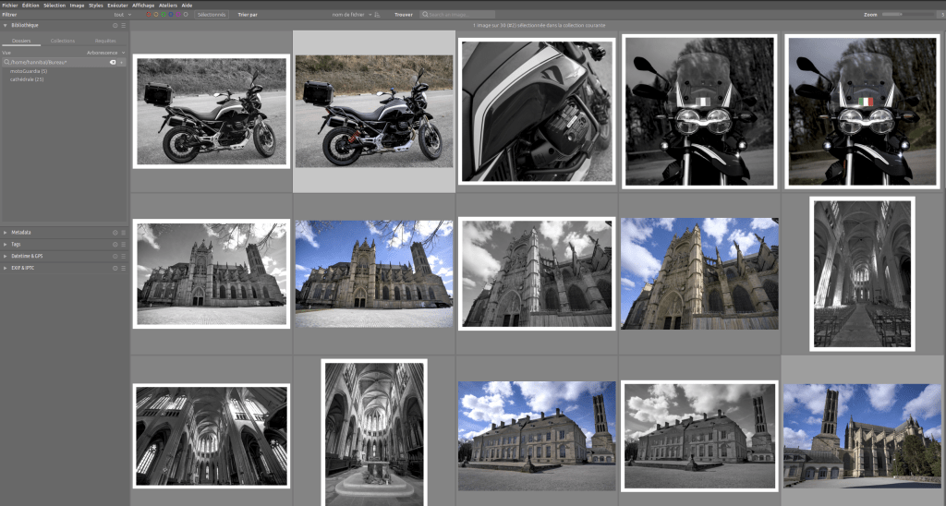Toggle the 'Sélectionnés' filter button
The width and height of the screenshot is (946, 506).
coord(212,15)
